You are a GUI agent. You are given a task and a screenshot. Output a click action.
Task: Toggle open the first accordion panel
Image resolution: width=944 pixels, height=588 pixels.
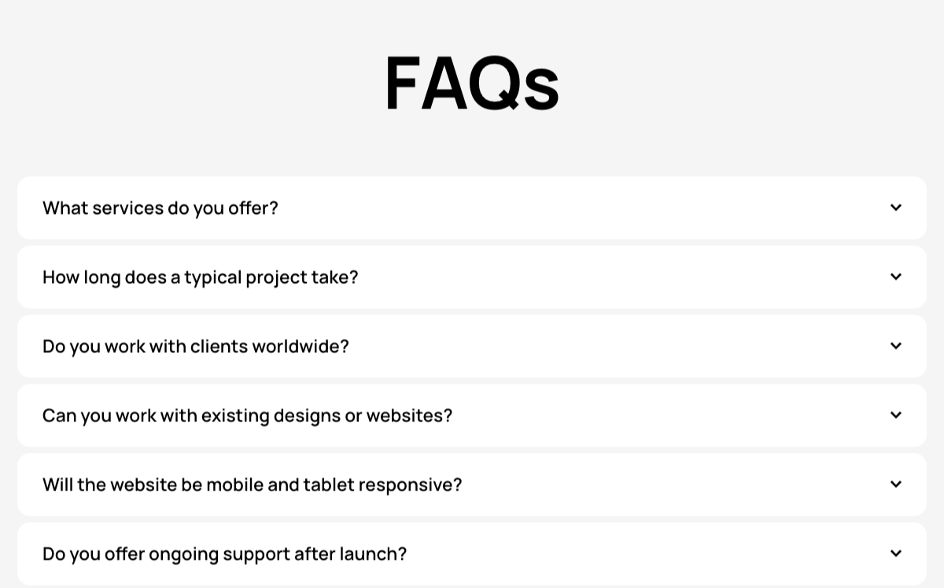click(472, 208)
